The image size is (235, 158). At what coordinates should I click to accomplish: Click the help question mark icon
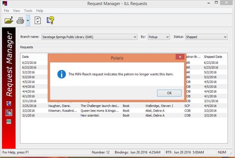pos(51,20)
